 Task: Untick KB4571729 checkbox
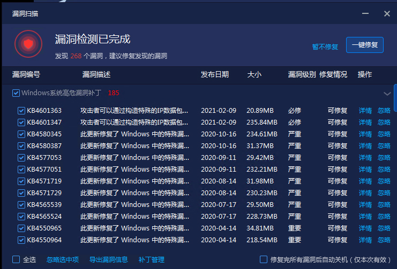tap(21, 193)
